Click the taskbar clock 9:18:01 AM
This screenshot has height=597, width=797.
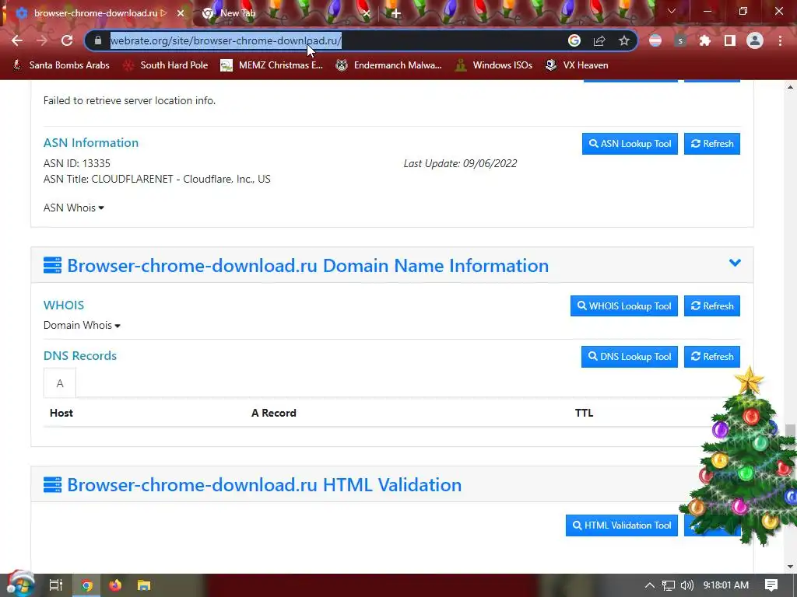(x=726, y=585)
